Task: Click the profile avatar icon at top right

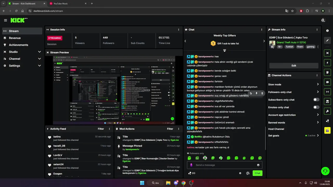Action: (323, 20)
